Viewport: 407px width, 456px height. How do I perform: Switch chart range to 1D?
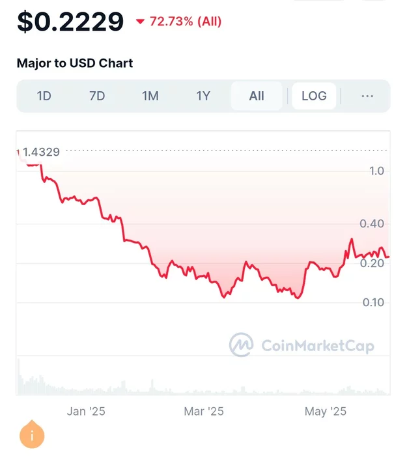coord(44,96)
